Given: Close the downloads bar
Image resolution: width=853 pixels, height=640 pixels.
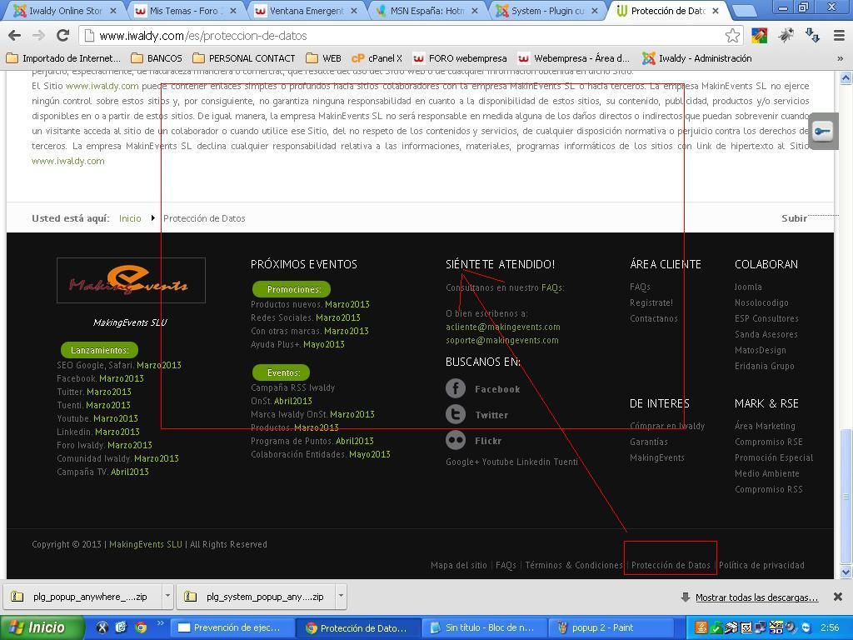Looking at the screenshot, I should click(838, 597).
